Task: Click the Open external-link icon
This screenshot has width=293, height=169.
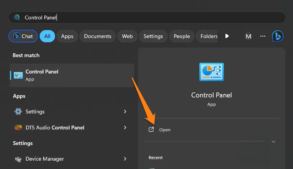Action: (151, 129)
